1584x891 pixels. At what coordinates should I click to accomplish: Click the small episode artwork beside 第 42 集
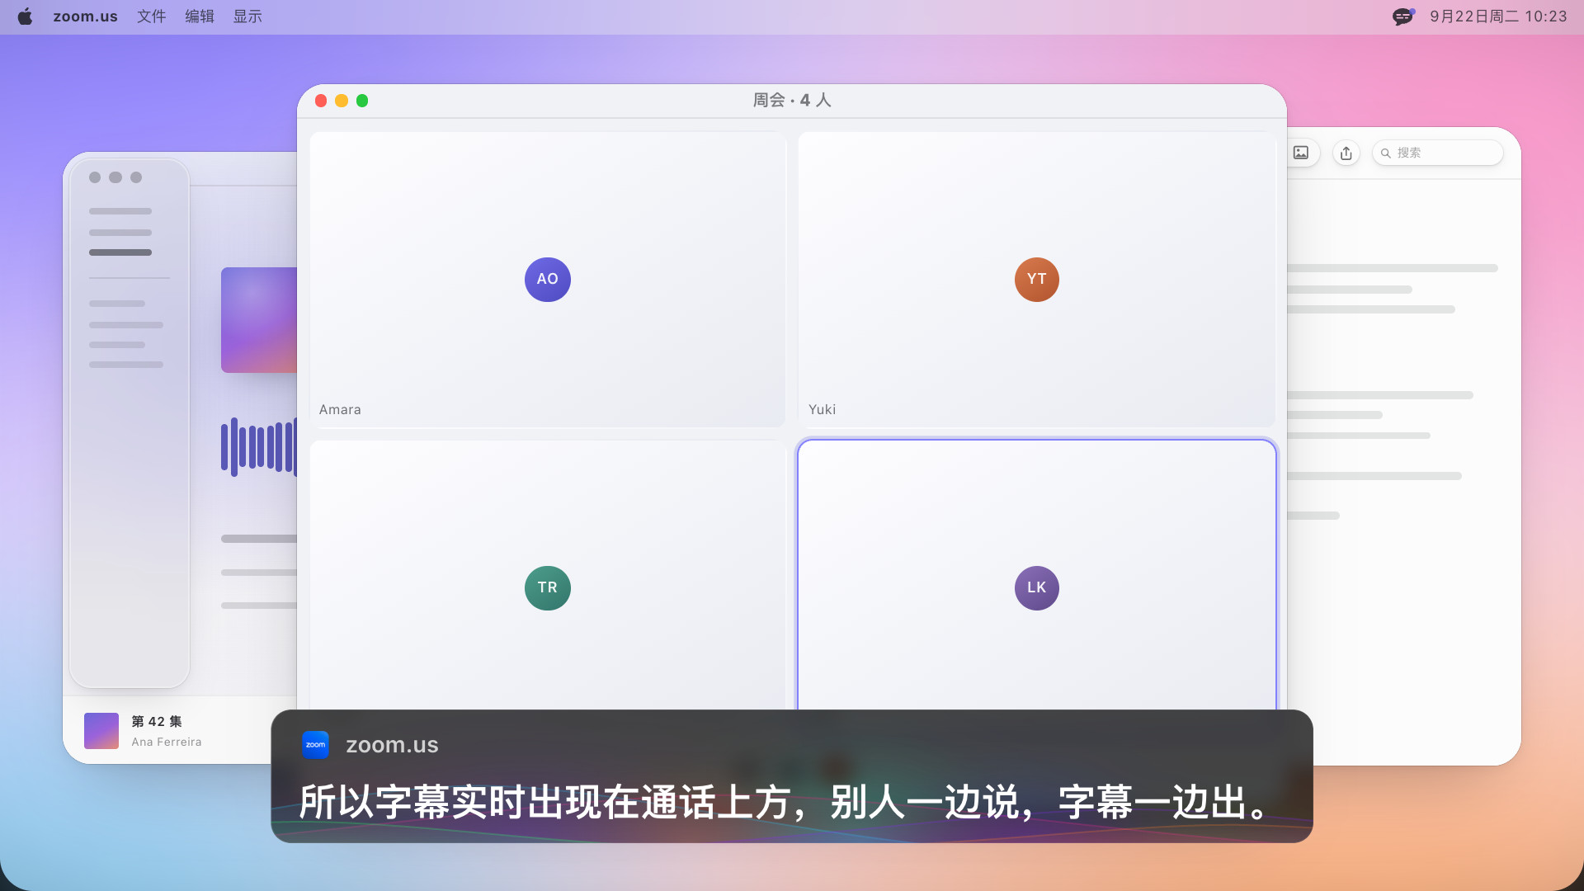(x=101, y=731)
